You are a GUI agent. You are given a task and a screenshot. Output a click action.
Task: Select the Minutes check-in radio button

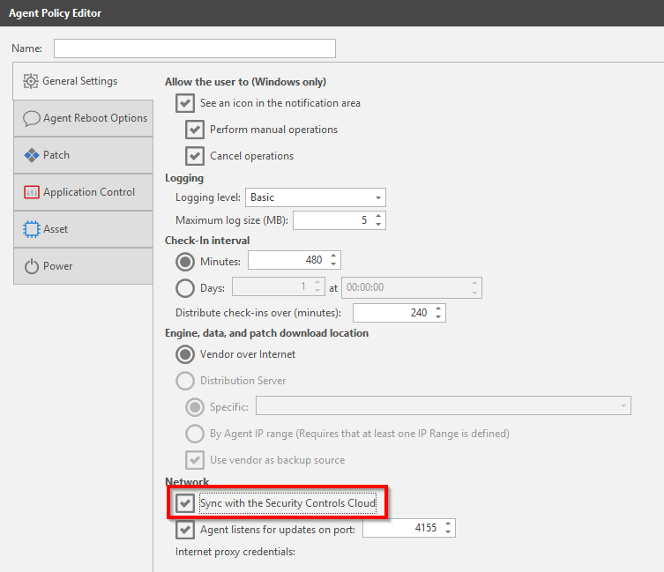[185, 262]
